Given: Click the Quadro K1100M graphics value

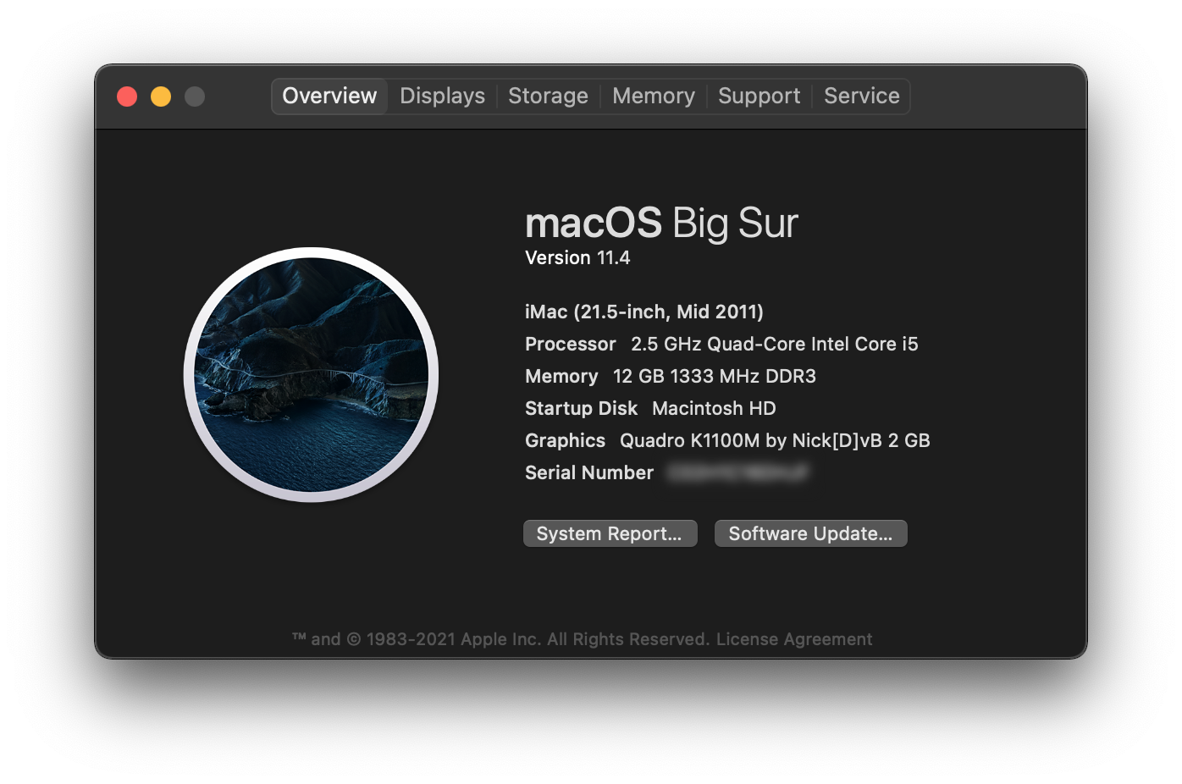Looking at the screenshot, I should point(775,440).
